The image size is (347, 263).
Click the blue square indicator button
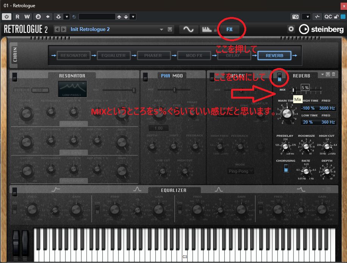pos(343,17)
